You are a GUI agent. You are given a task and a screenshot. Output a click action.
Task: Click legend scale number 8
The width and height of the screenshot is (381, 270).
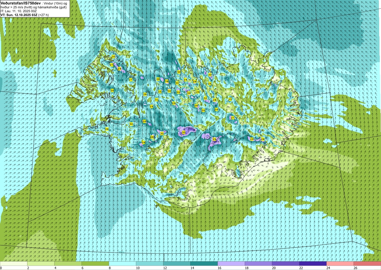[110, 268]
